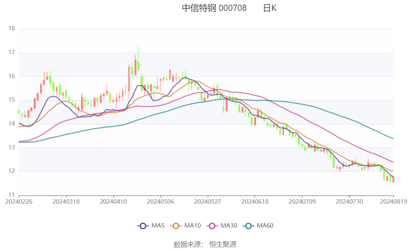The width and height of the screenshot is (410, 249).
Task: Toggle the MA30 legend series
Action: tap(222, 226)
